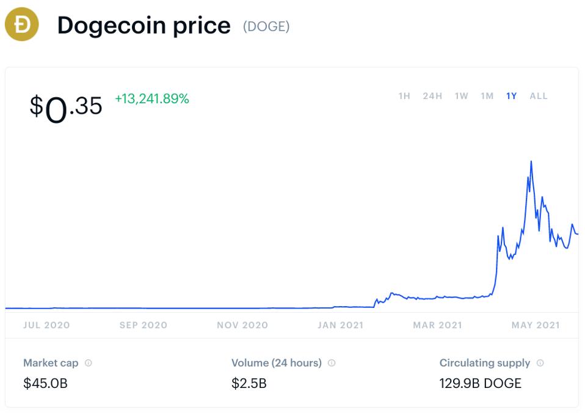Click the 129.9B DOGE supply value
The height and width of the screenshot is (413, 585).
[481, 384]
